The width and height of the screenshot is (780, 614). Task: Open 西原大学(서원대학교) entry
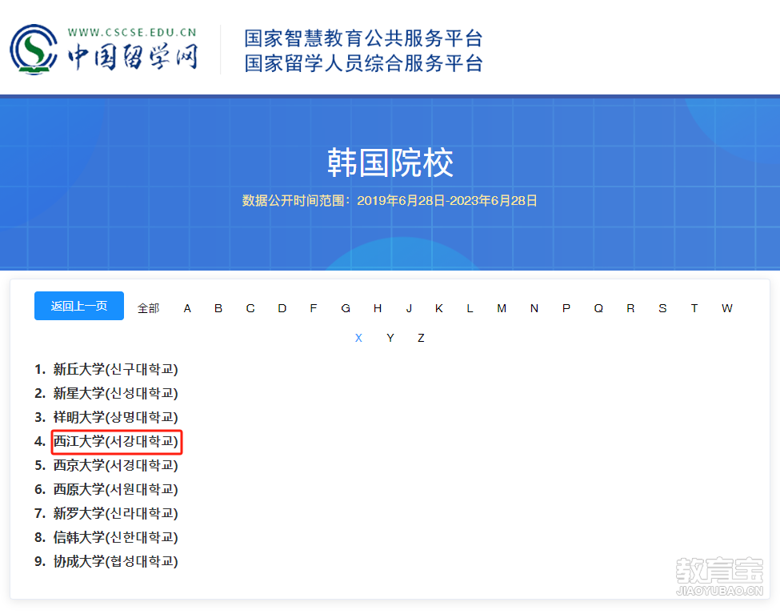115,489
